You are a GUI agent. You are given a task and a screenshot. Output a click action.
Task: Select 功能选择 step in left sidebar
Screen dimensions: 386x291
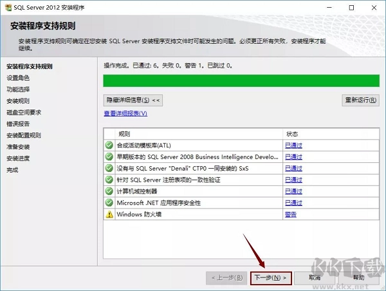tap(18, 89)
